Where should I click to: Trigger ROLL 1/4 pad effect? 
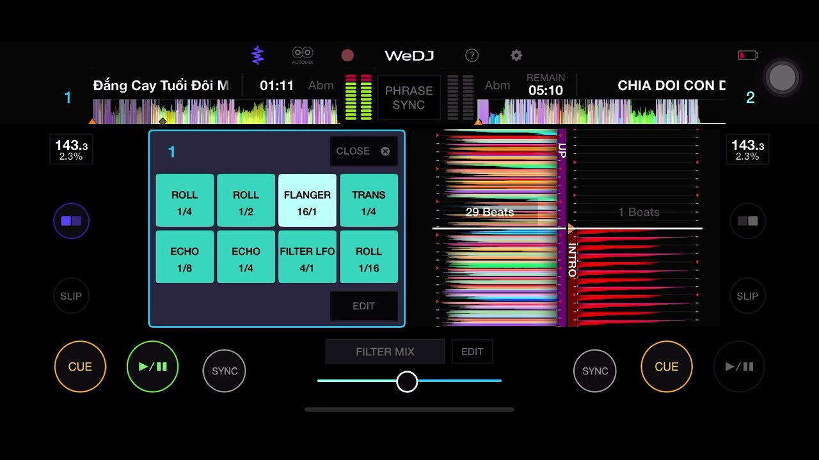184,201
